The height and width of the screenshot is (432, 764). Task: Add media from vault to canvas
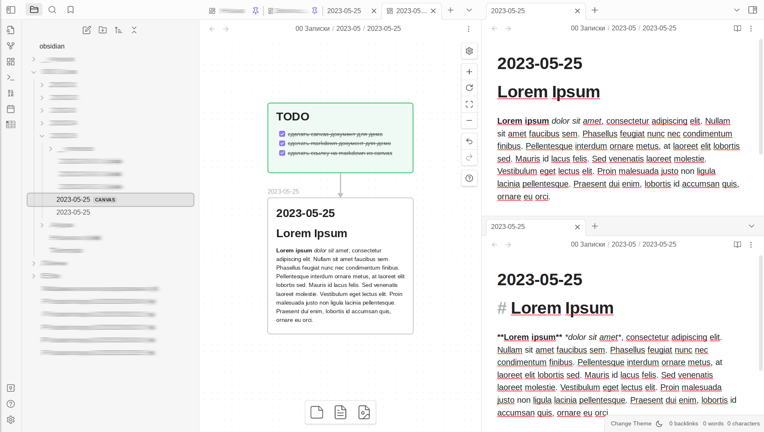click(364, 412)
